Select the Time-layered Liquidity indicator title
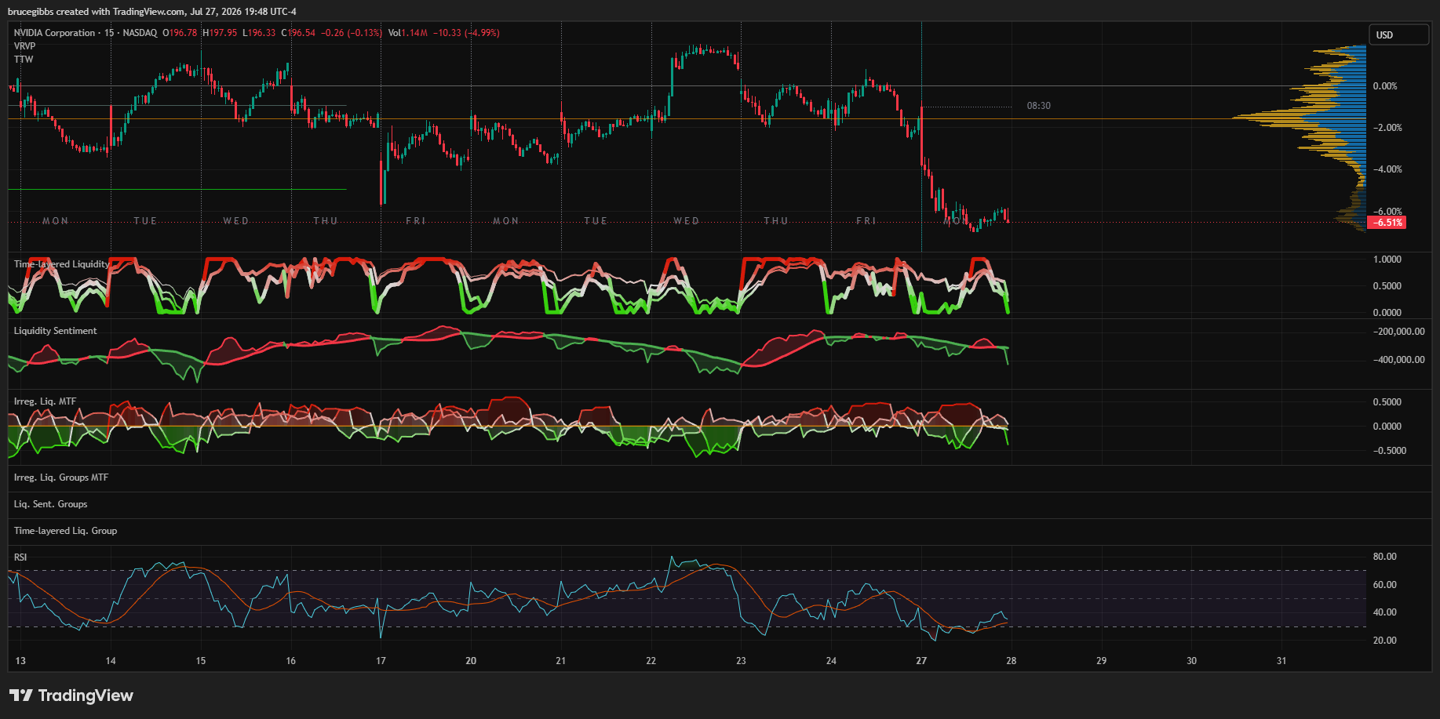This screenshot has height=719, width=1440. 61,264
